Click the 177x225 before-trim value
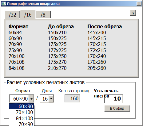 point(57,50)
